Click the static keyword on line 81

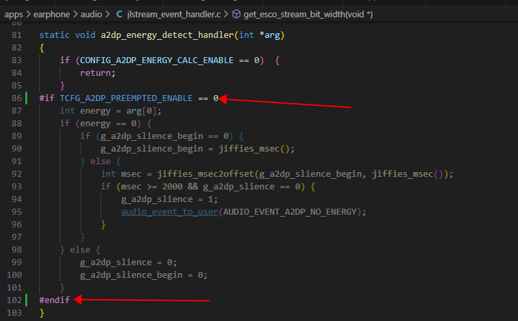point(55,35)
